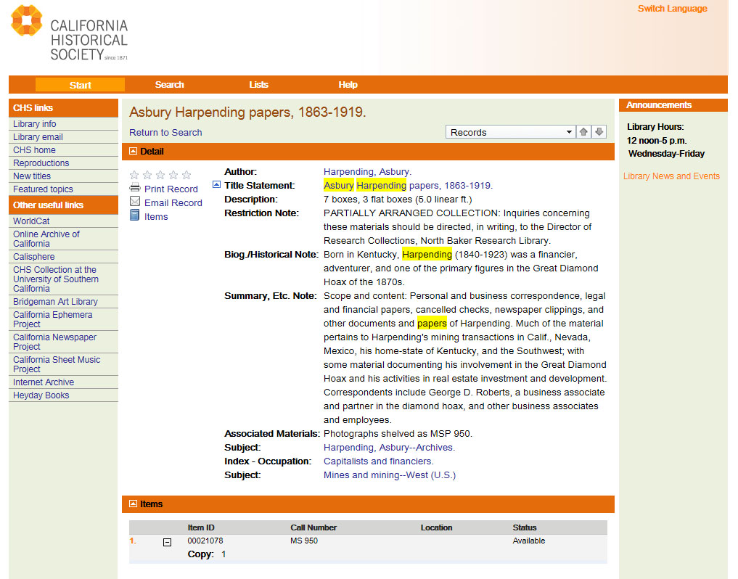Go to next record with down arrow
738x579 pixels.
[599, 132]
